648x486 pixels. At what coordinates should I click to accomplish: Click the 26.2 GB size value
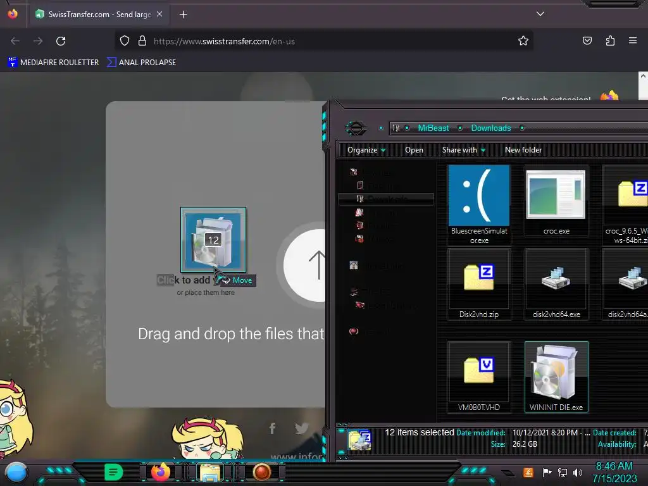pyautogui.click(x=525, y=444)
